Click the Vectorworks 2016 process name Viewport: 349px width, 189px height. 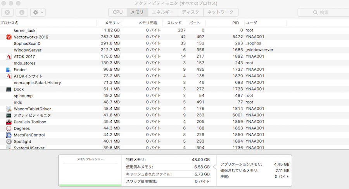click(x=31, y=37)
